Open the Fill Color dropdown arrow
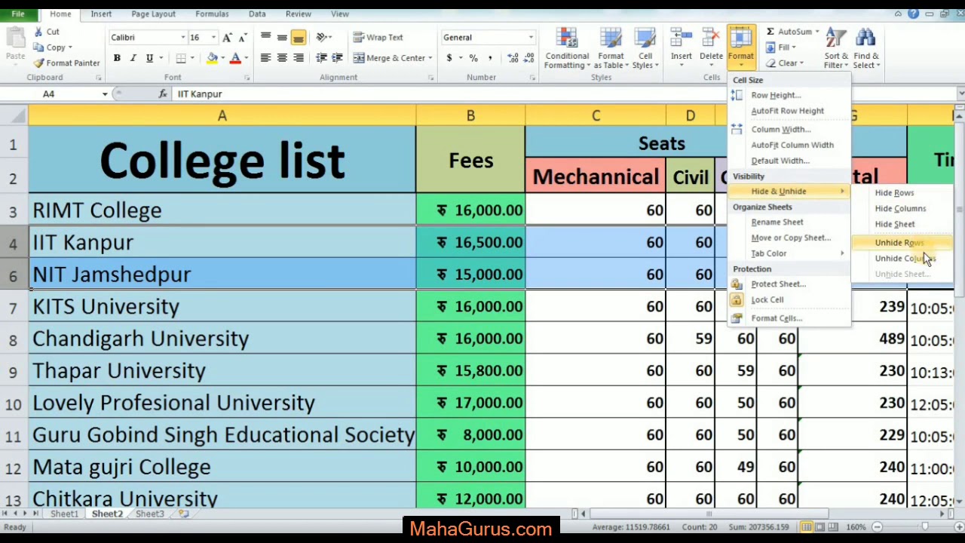 point(223,58)
